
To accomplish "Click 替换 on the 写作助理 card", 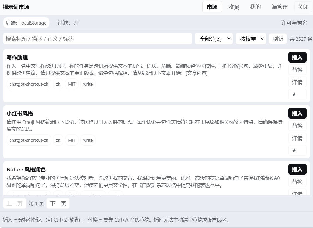I will pyautogui.click(x=297, y=70).
